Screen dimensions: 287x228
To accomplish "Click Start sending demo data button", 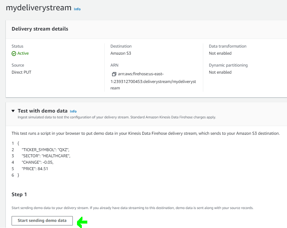I will pos(42,221).
